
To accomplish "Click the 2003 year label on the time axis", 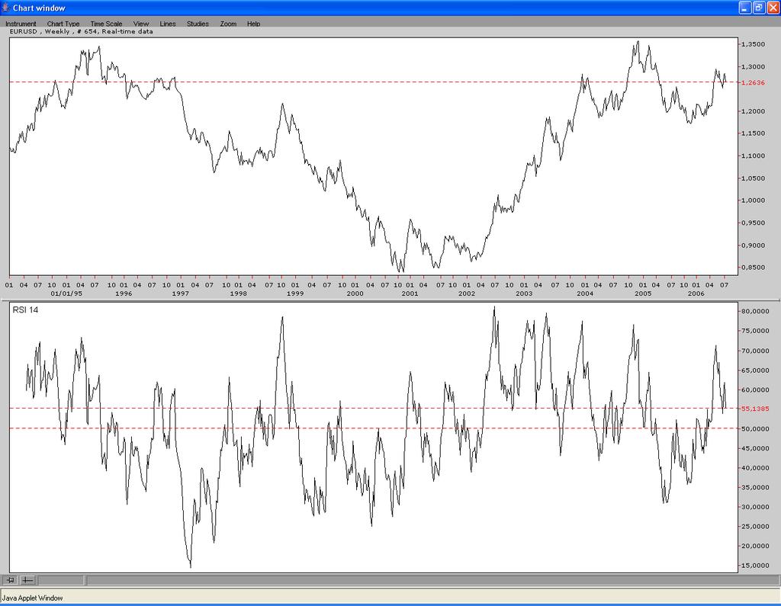I will coord(524,293).
